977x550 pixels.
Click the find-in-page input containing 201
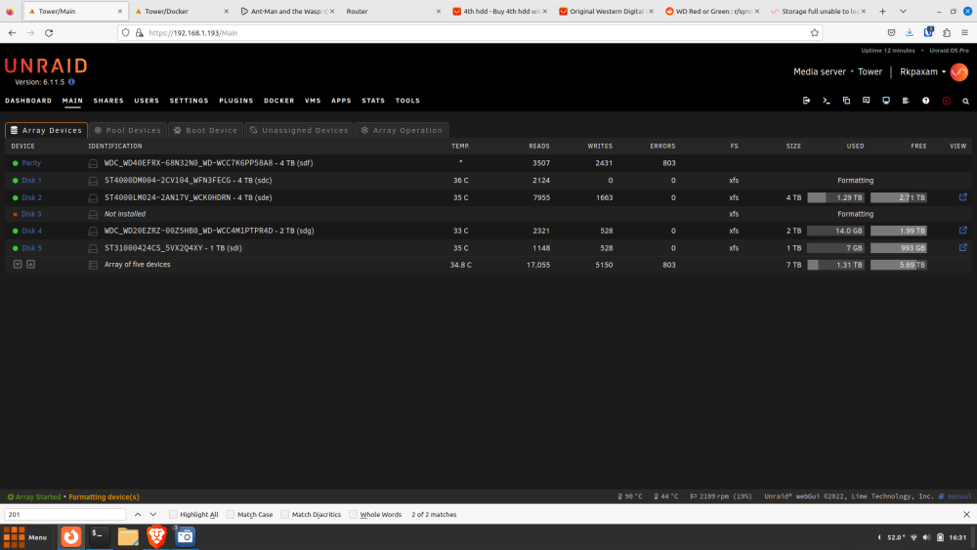65,515
